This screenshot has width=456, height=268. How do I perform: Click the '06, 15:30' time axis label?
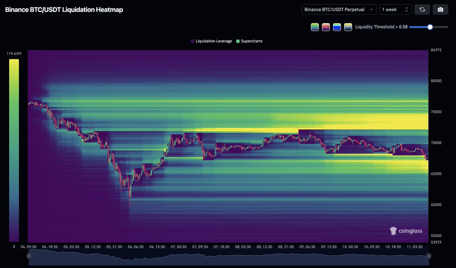click(x=157, y=247)
